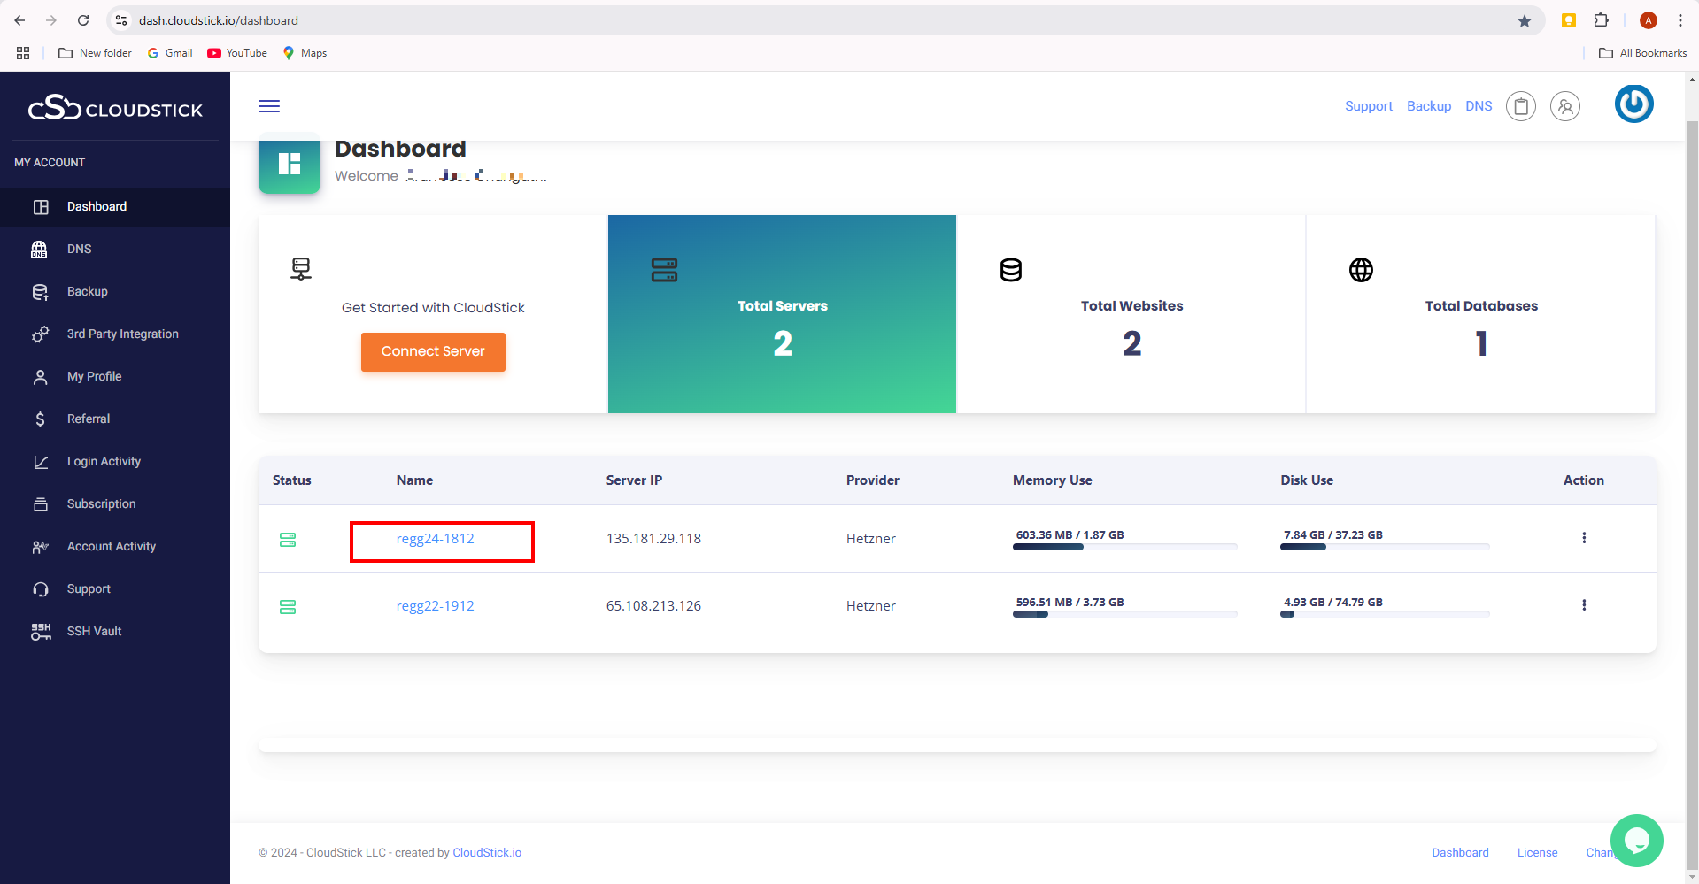
Task: Click memory usage bar for regg24-1812
Action: click(x=1124, y=547)
